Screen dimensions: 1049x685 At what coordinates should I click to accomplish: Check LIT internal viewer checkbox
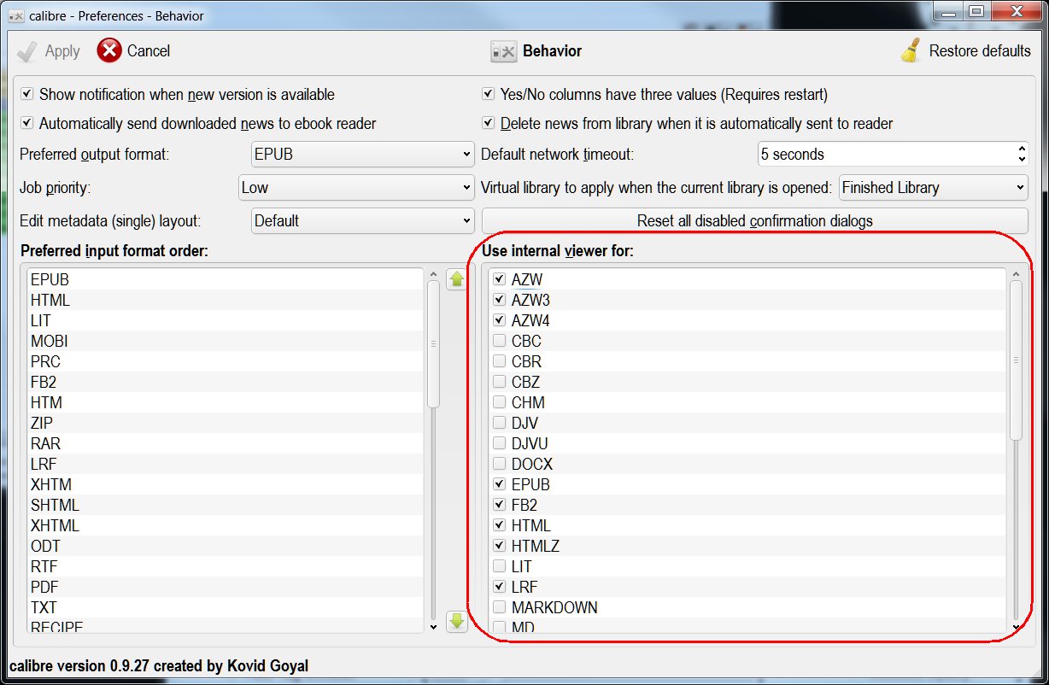[x=500, y=566]
